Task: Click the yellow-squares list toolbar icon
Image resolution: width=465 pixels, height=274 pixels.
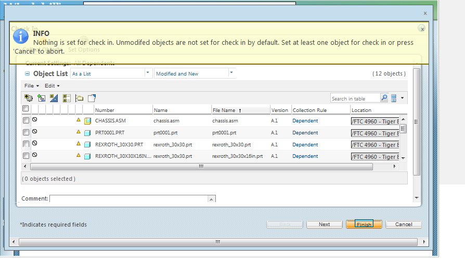Action: [67, 98]
